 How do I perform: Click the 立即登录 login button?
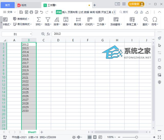point(136,4)
